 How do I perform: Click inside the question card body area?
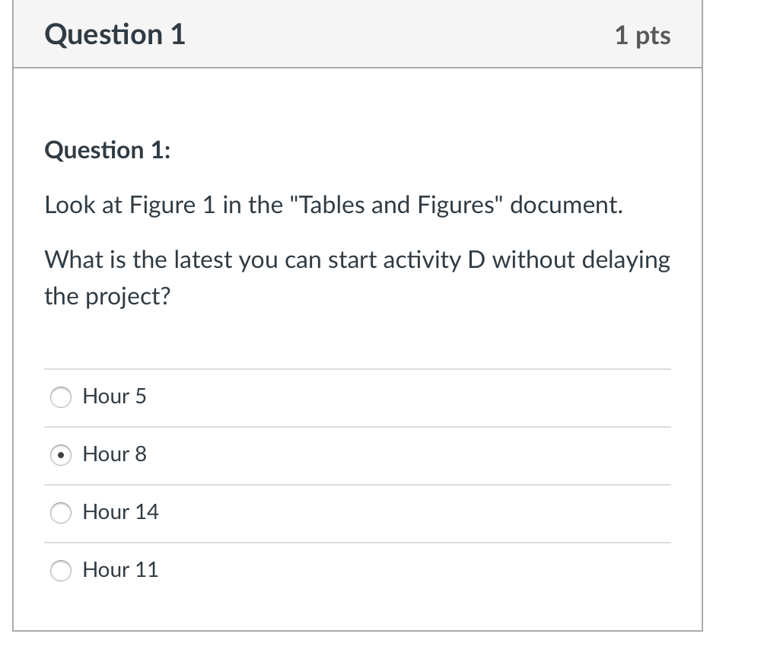tap(358, 335)
